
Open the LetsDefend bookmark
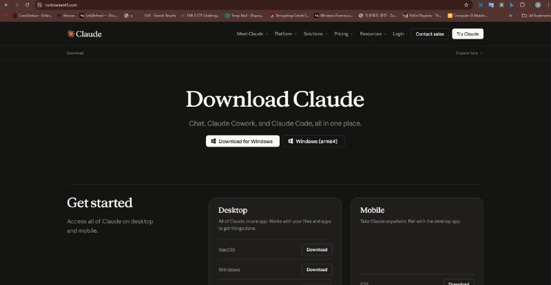coord(98,15)
